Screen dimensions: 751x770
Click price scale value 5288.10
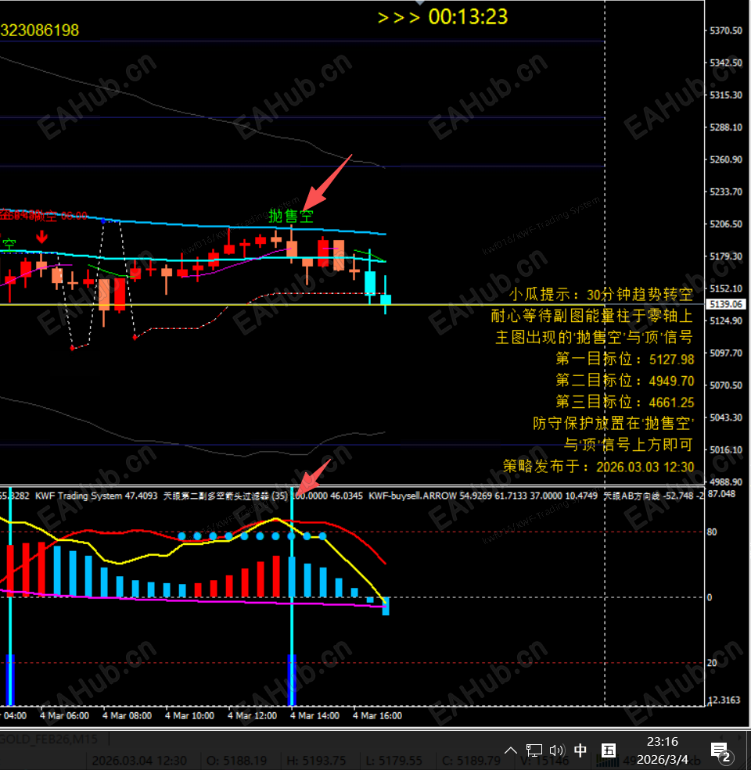pos(726,127)
